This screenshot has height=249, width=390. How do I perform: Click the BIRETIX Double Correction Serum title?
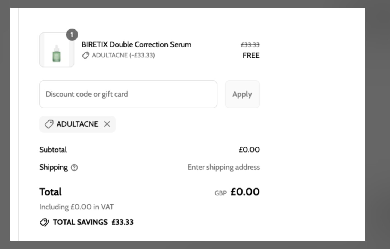point(136,44)
